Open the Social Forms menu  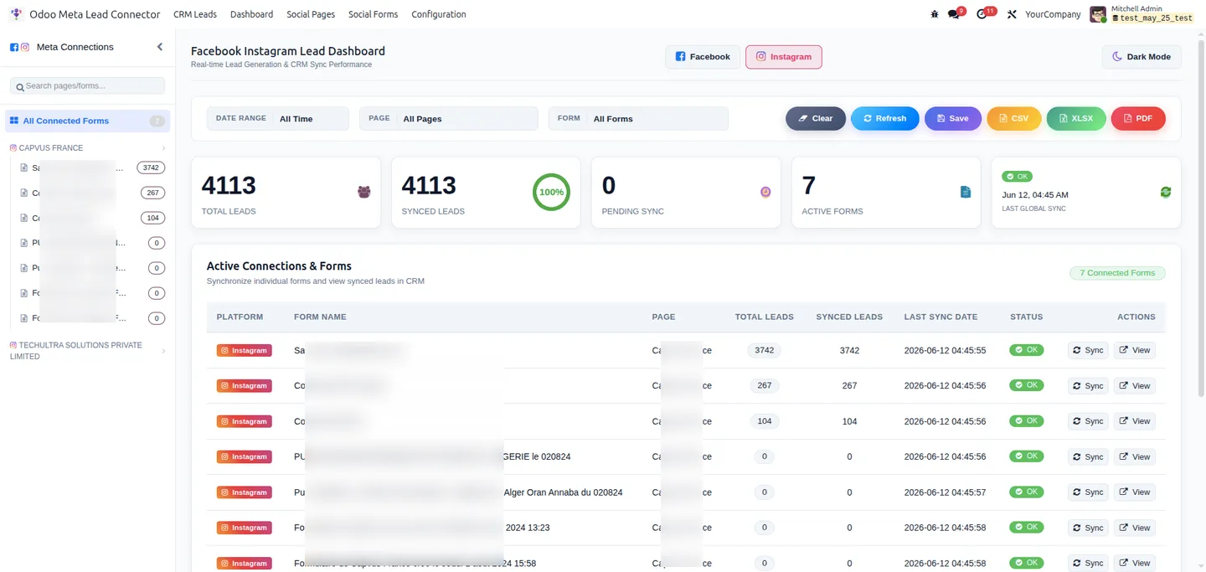point(373,14)
